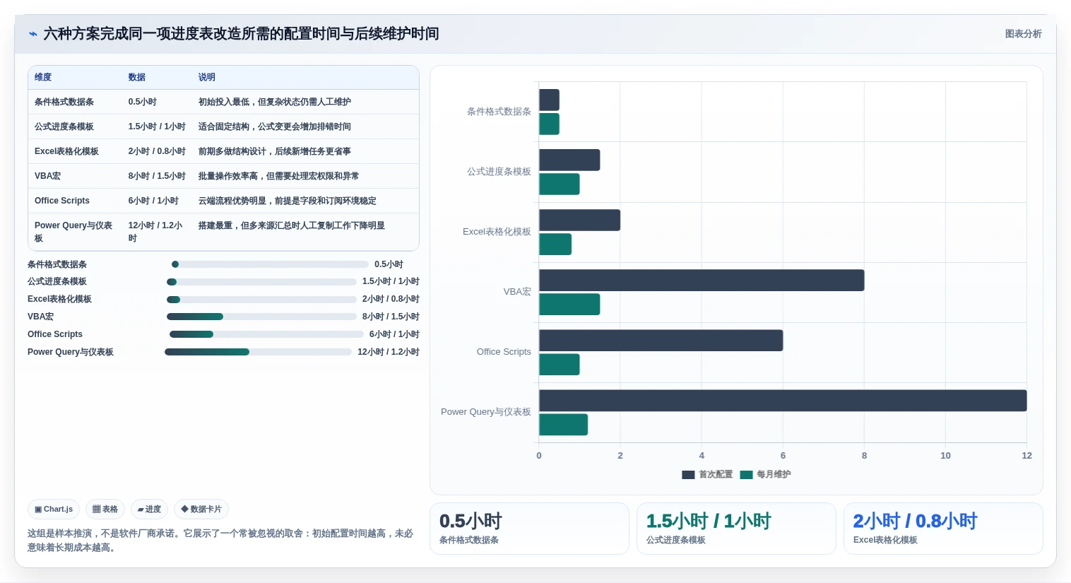Click the 12小时 / 1.2小时 table cell

coord(157,232)
